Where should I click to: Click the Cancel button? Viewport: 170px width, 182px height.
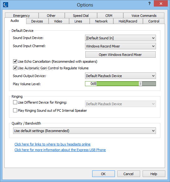point(129,174)
